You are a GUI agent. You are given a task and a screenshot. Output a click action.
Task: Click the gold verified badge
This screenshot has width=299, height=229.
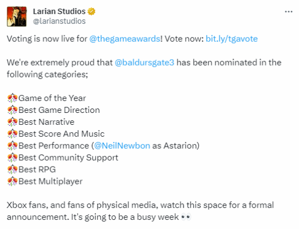(x=91, y=11)
